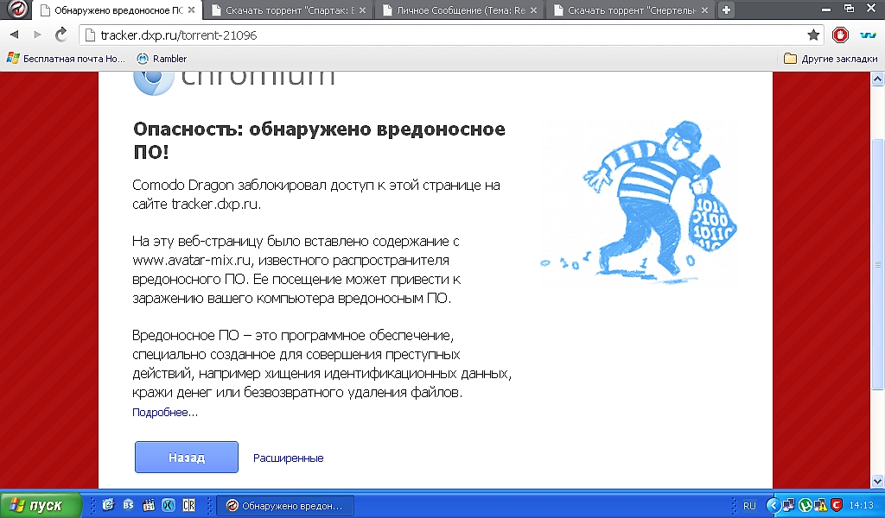Click "Обнаружено вредон..." taskbar button

coord(285,506)
